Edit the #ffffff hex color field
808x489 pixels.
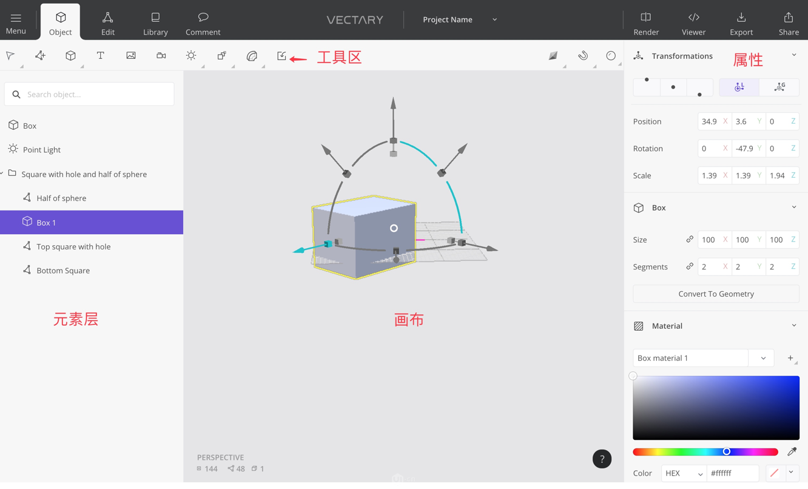coord(733,473)
